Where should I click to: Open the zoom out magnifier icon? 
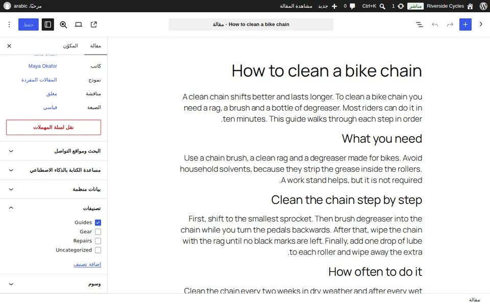(x=63, y=24)
